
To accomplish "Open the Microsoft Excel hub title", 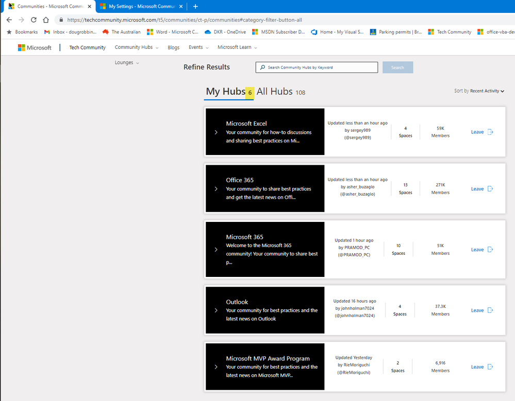I will click(246, 124).
